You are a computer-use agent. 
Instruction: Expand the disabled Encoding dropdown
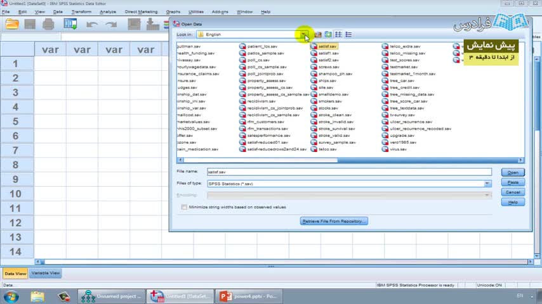click(487, 195)
